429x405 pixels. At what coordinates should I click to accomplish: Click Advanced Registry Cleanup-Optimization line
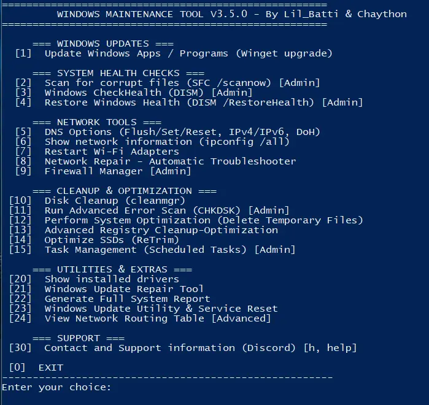(x=161, y=230)
